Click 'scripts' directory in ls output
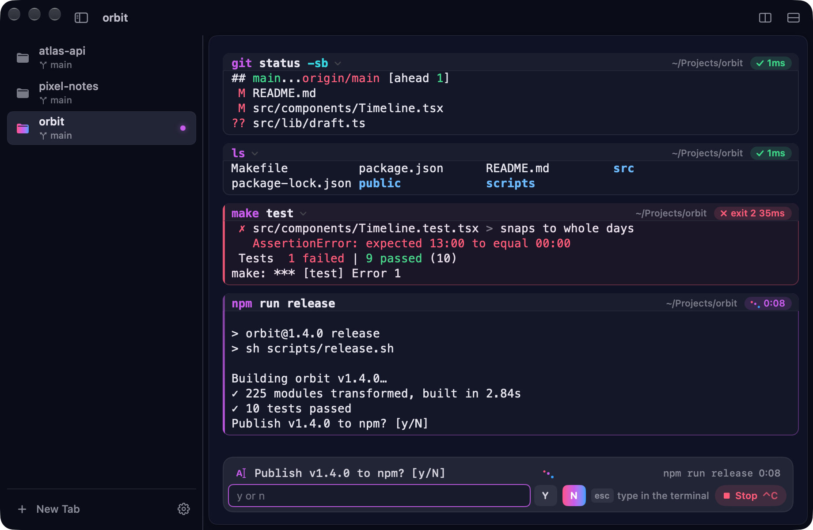Screen dimensions: 813x530 510,183
